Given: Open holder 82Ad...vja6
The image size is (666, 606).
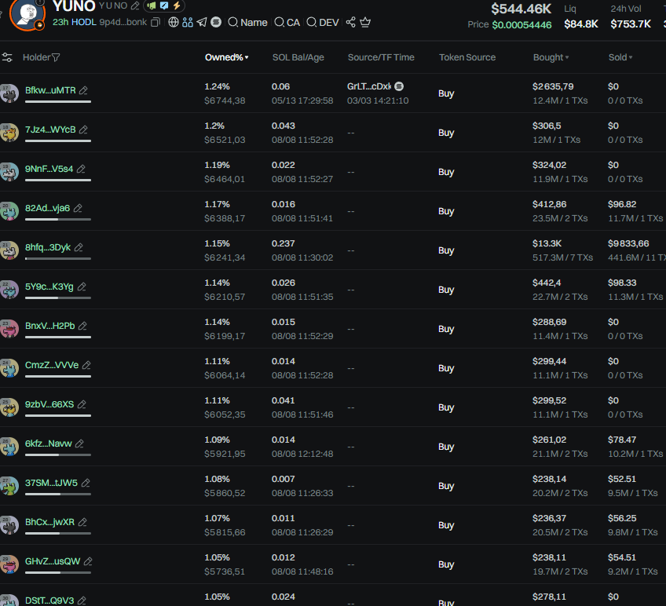Looking at the screenshot, I should tap(47, 208).
